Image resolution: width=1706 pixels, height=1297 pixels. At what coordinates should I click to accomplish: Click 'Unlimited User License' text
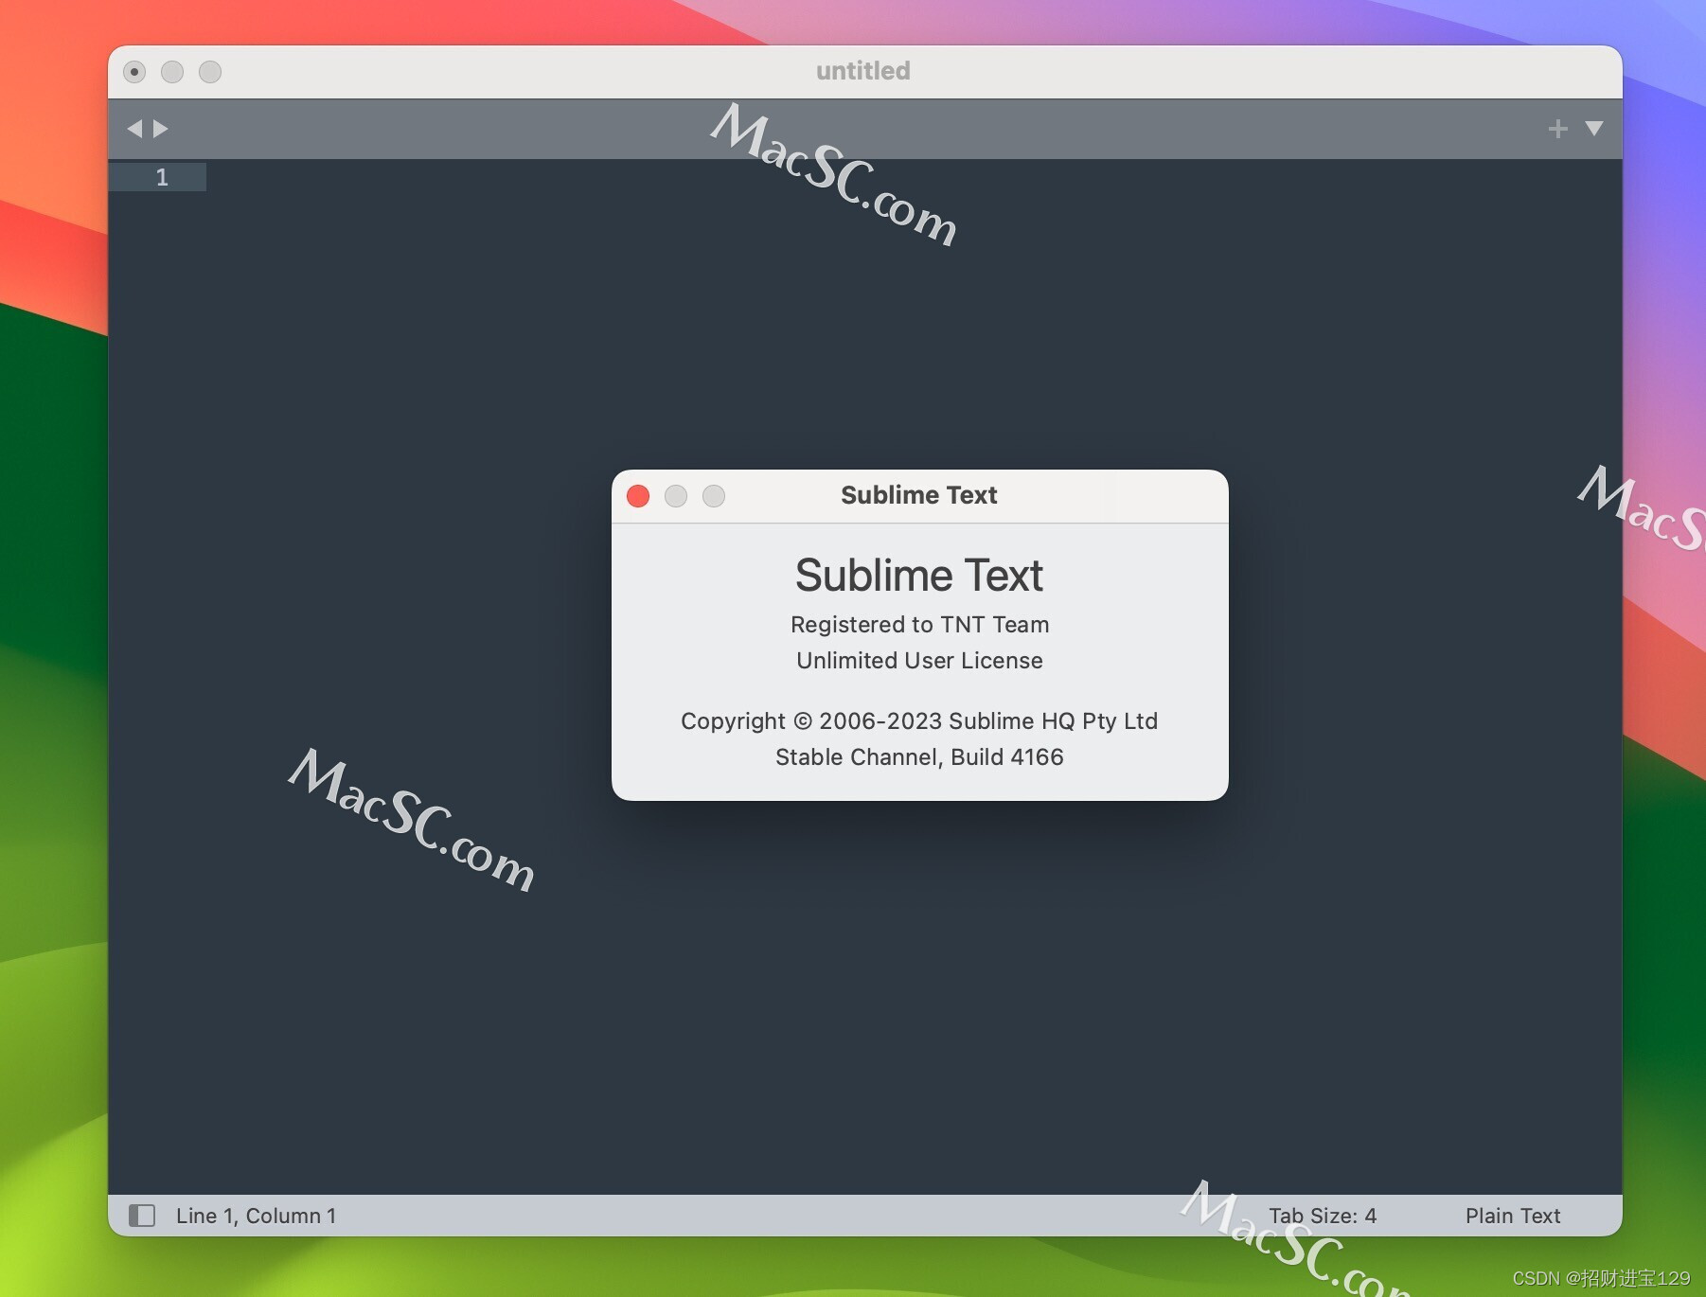919,661
